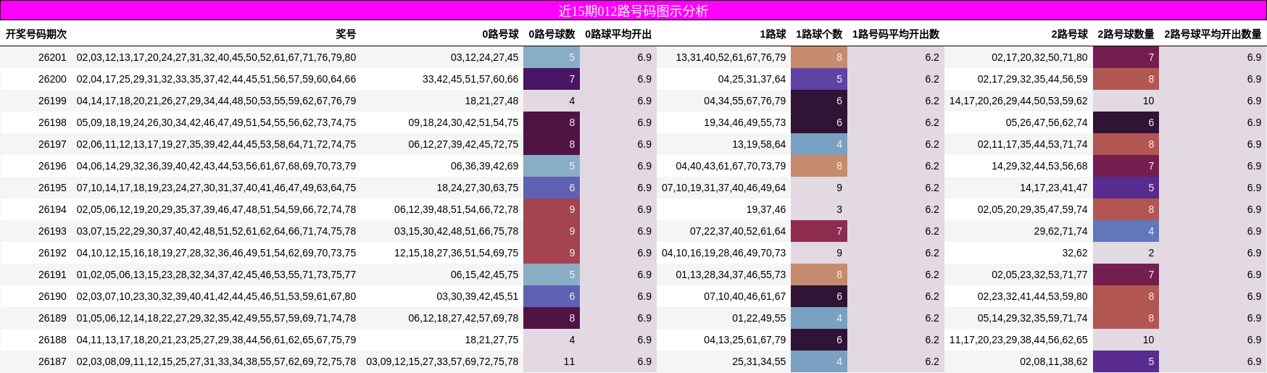The width and height of the screenshot is (1267, 373).
Task: Select draw period 26195
Action: point(52,188)
